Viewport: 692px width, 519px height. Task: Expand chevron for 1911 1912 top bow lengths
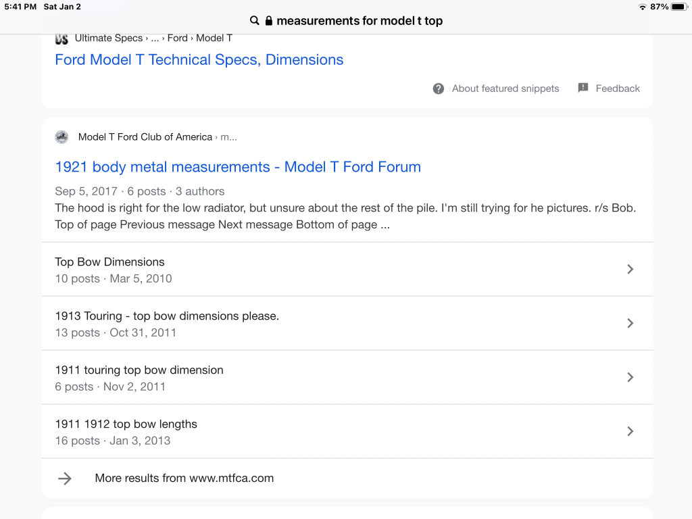[630, 431]
